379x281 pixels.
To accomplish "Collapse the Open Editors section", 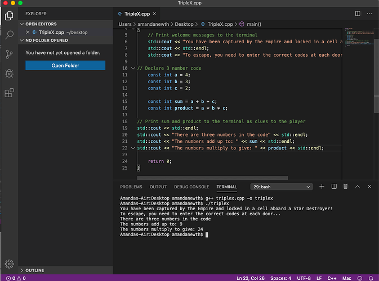I will [x=21, y=24].
